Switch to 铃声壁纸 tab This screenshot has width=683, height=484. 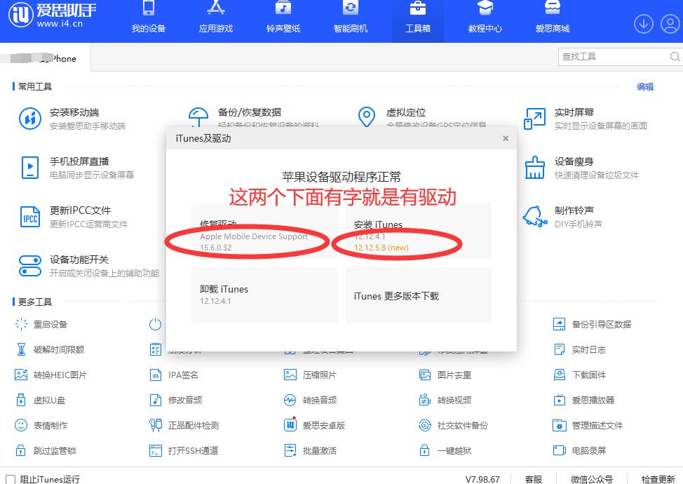(x=283, y=18)
